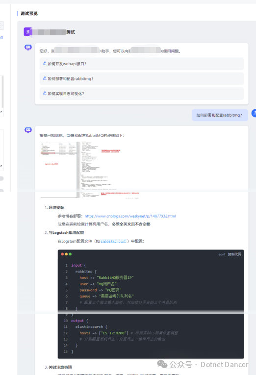Select suggested question 如何部署和配置rabbitmq?

click(142, 79)
